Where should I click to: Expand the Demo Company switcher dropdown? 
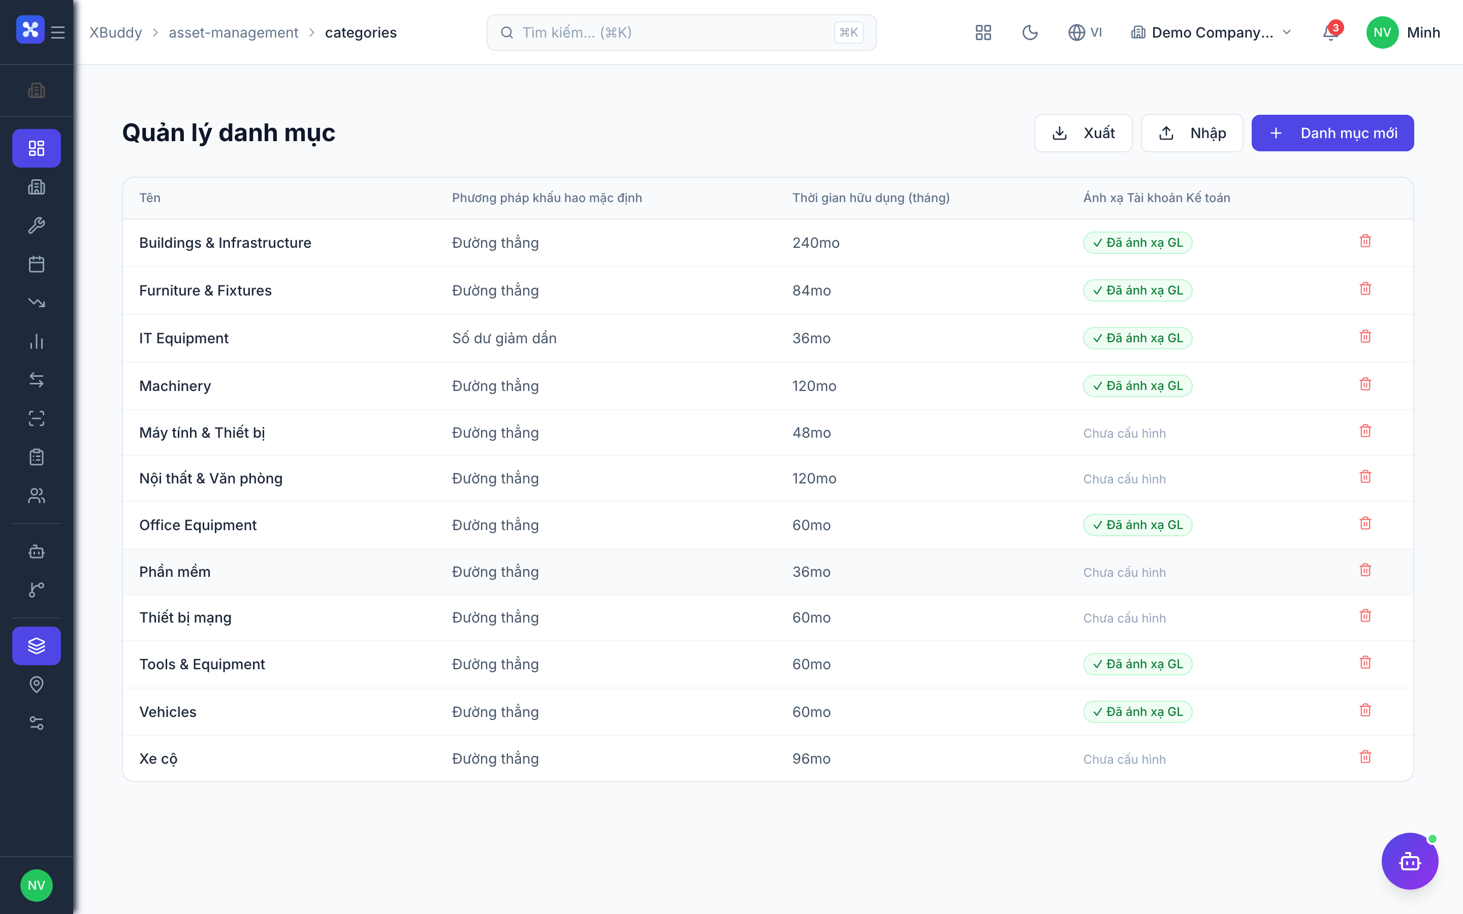[x=1212, y=32]
